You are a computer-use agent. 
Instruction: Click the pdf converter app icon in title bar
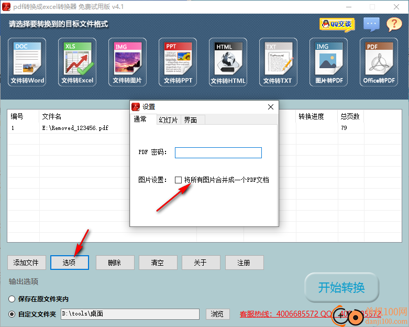click(x=6, y=7)
